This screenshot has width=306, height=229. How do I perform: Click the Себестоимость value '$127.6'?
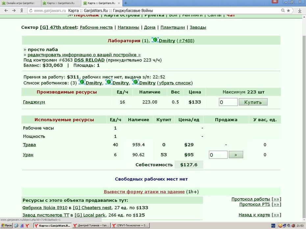click(x=189, y=165)
